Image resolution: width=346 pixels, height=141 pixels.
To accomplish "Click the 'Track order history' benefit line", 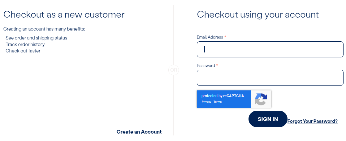I will (25, 44).
